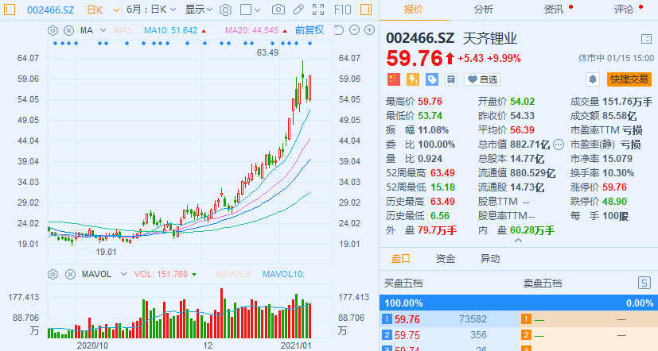
Task: Open the panel layout icon beside 天齐锂业
Action: pyautogui.click(x=646, y=40)
